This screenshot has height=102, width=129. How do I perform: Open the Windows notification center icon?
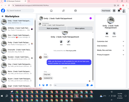[126, 96]
